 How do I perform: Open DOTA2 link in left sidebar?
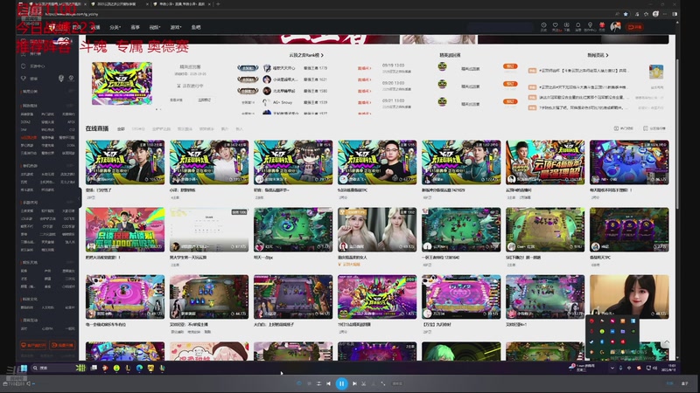[x=25, y=121]
